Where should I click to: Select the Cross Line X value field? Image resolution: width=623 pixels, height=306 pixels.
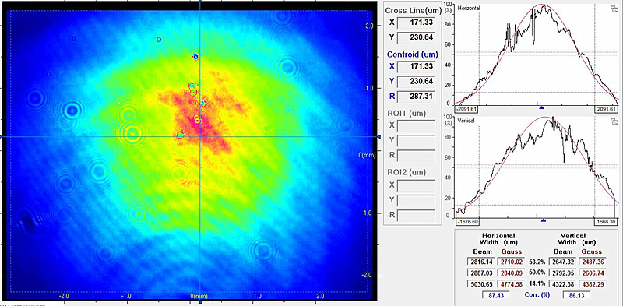(417, 23)
